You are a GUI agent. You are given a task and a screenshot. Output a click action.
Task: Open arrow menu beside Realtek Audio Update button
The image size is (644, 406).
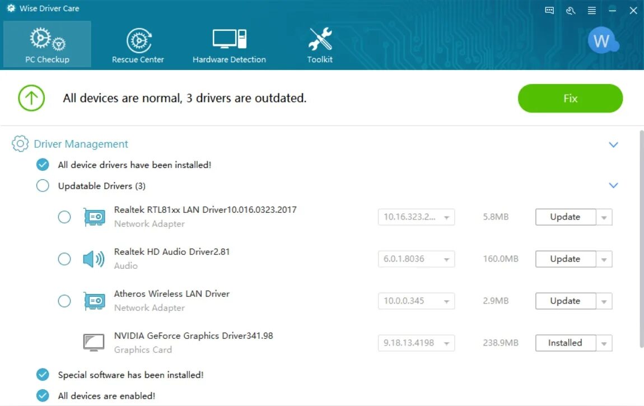point(604,259)
